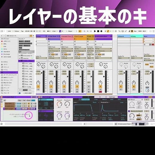Toggle the Scale mode icon
This screenshot has height=155, width=155.
pyautogui.click(x=60, y=31)
